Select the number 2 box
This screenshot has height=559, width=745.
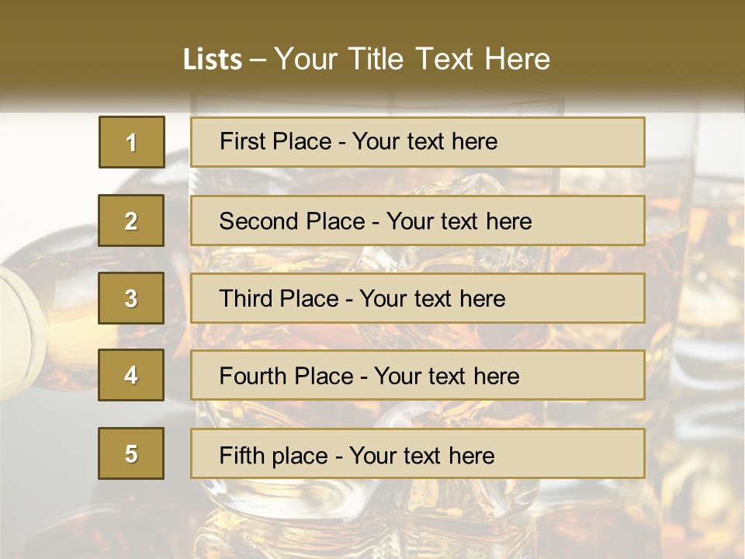click(x=131, y=220)
